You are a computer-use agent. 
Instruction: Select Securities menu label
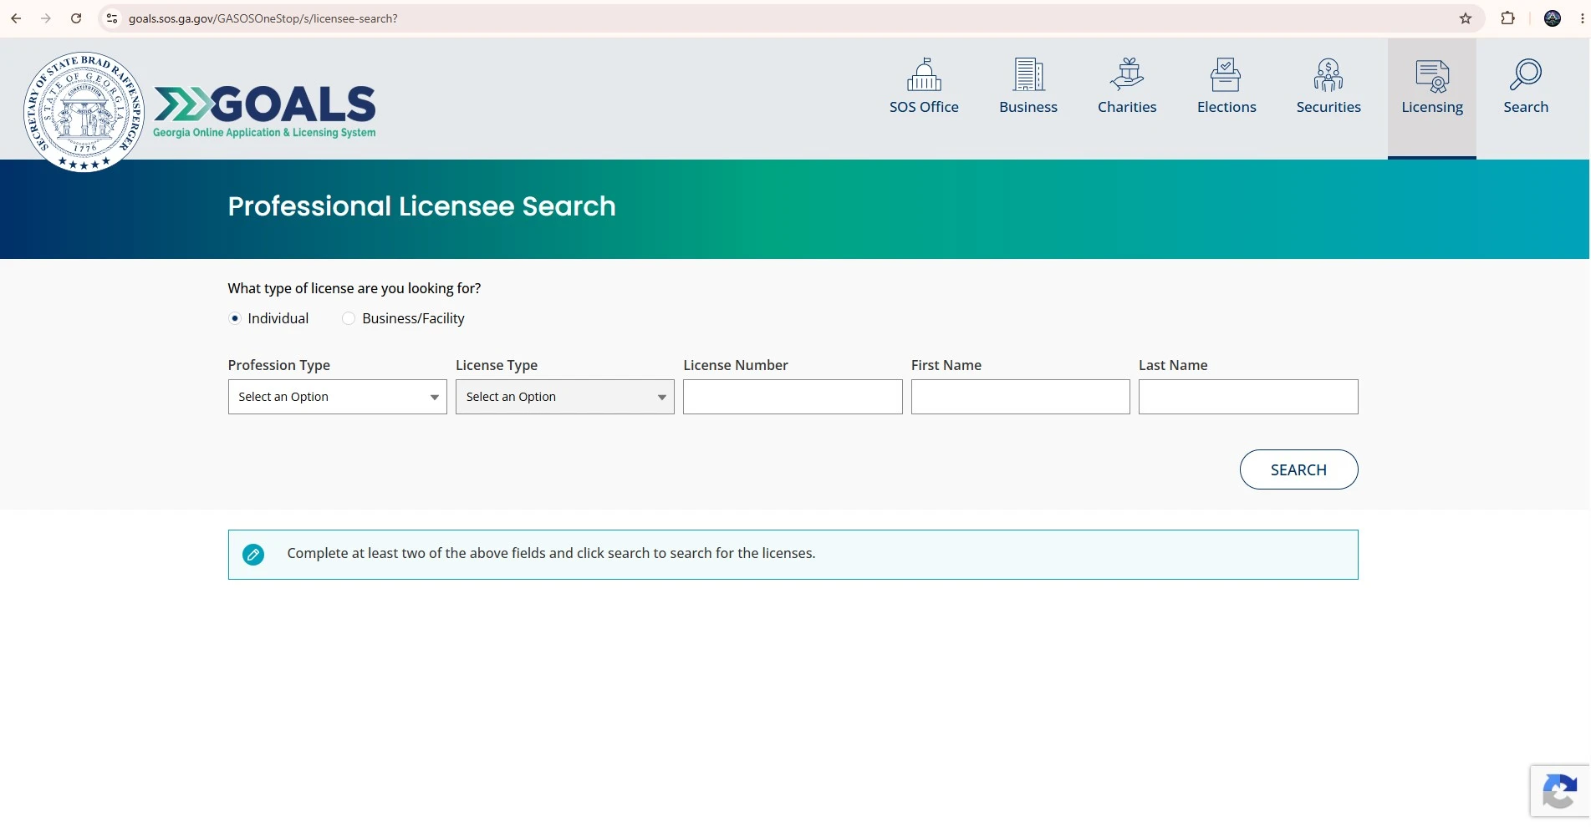1328,107
